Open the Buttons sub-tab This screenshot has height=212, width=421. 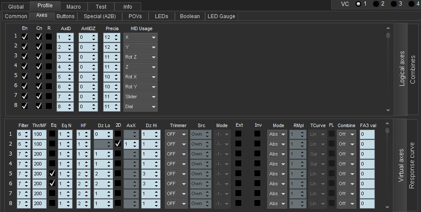pyautogui.click(x=65, y=16)
